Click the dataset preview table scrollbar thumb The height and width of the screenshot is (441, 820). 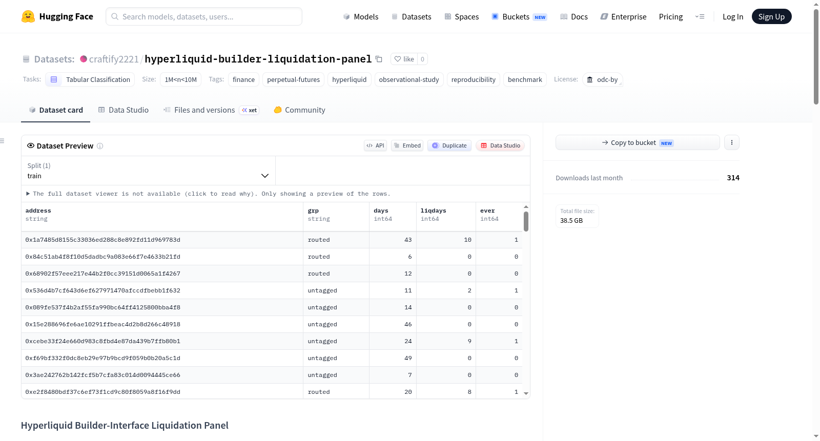(x=526, y=221)
